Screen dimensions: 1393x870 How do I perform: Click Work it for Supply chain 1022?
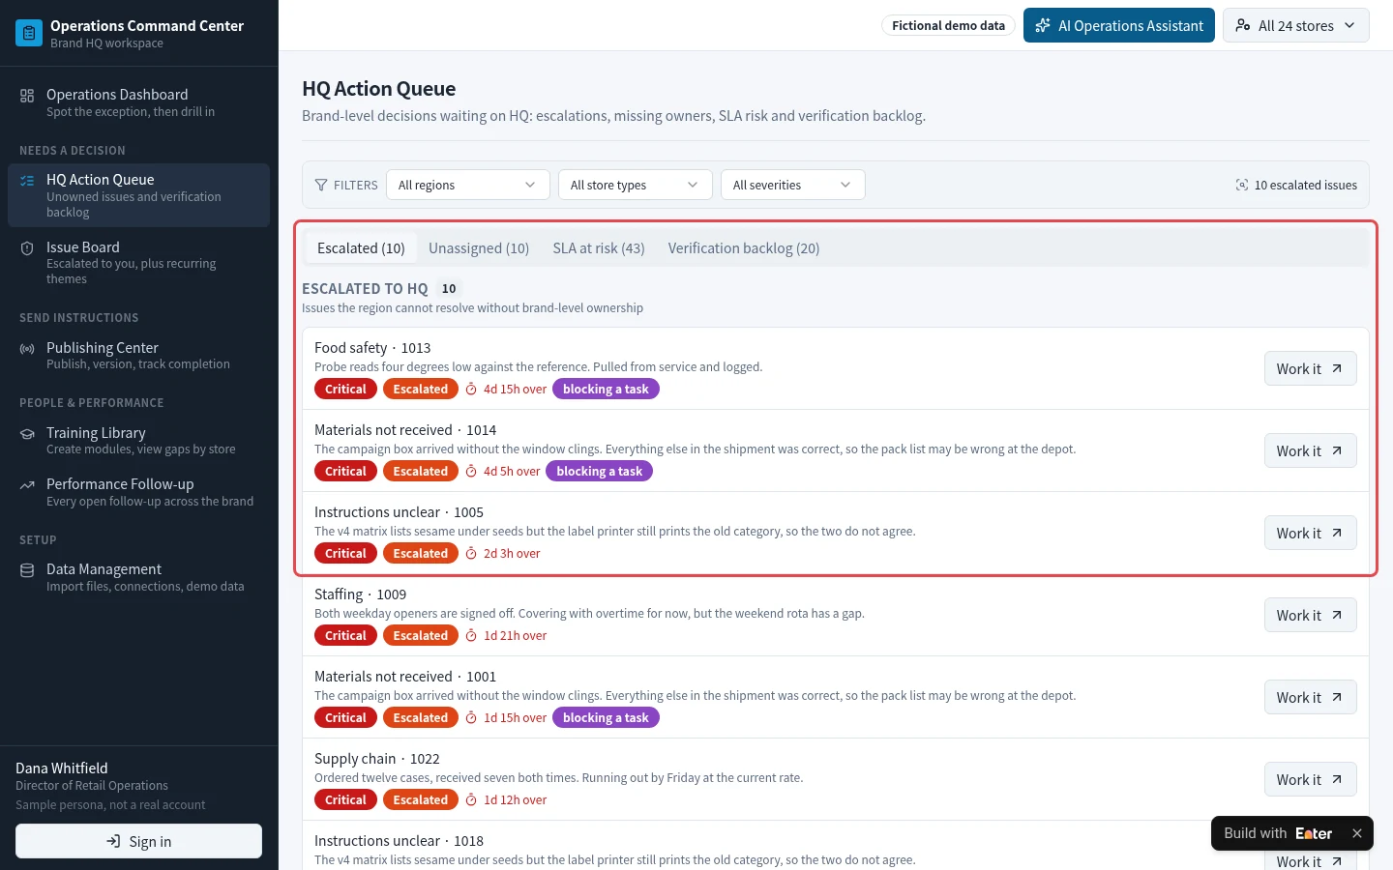point(1311,779)
